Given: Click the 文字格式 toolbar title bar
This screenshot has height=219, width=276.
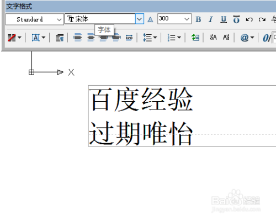Looking at the screenshot, I should tap(141, 6).
